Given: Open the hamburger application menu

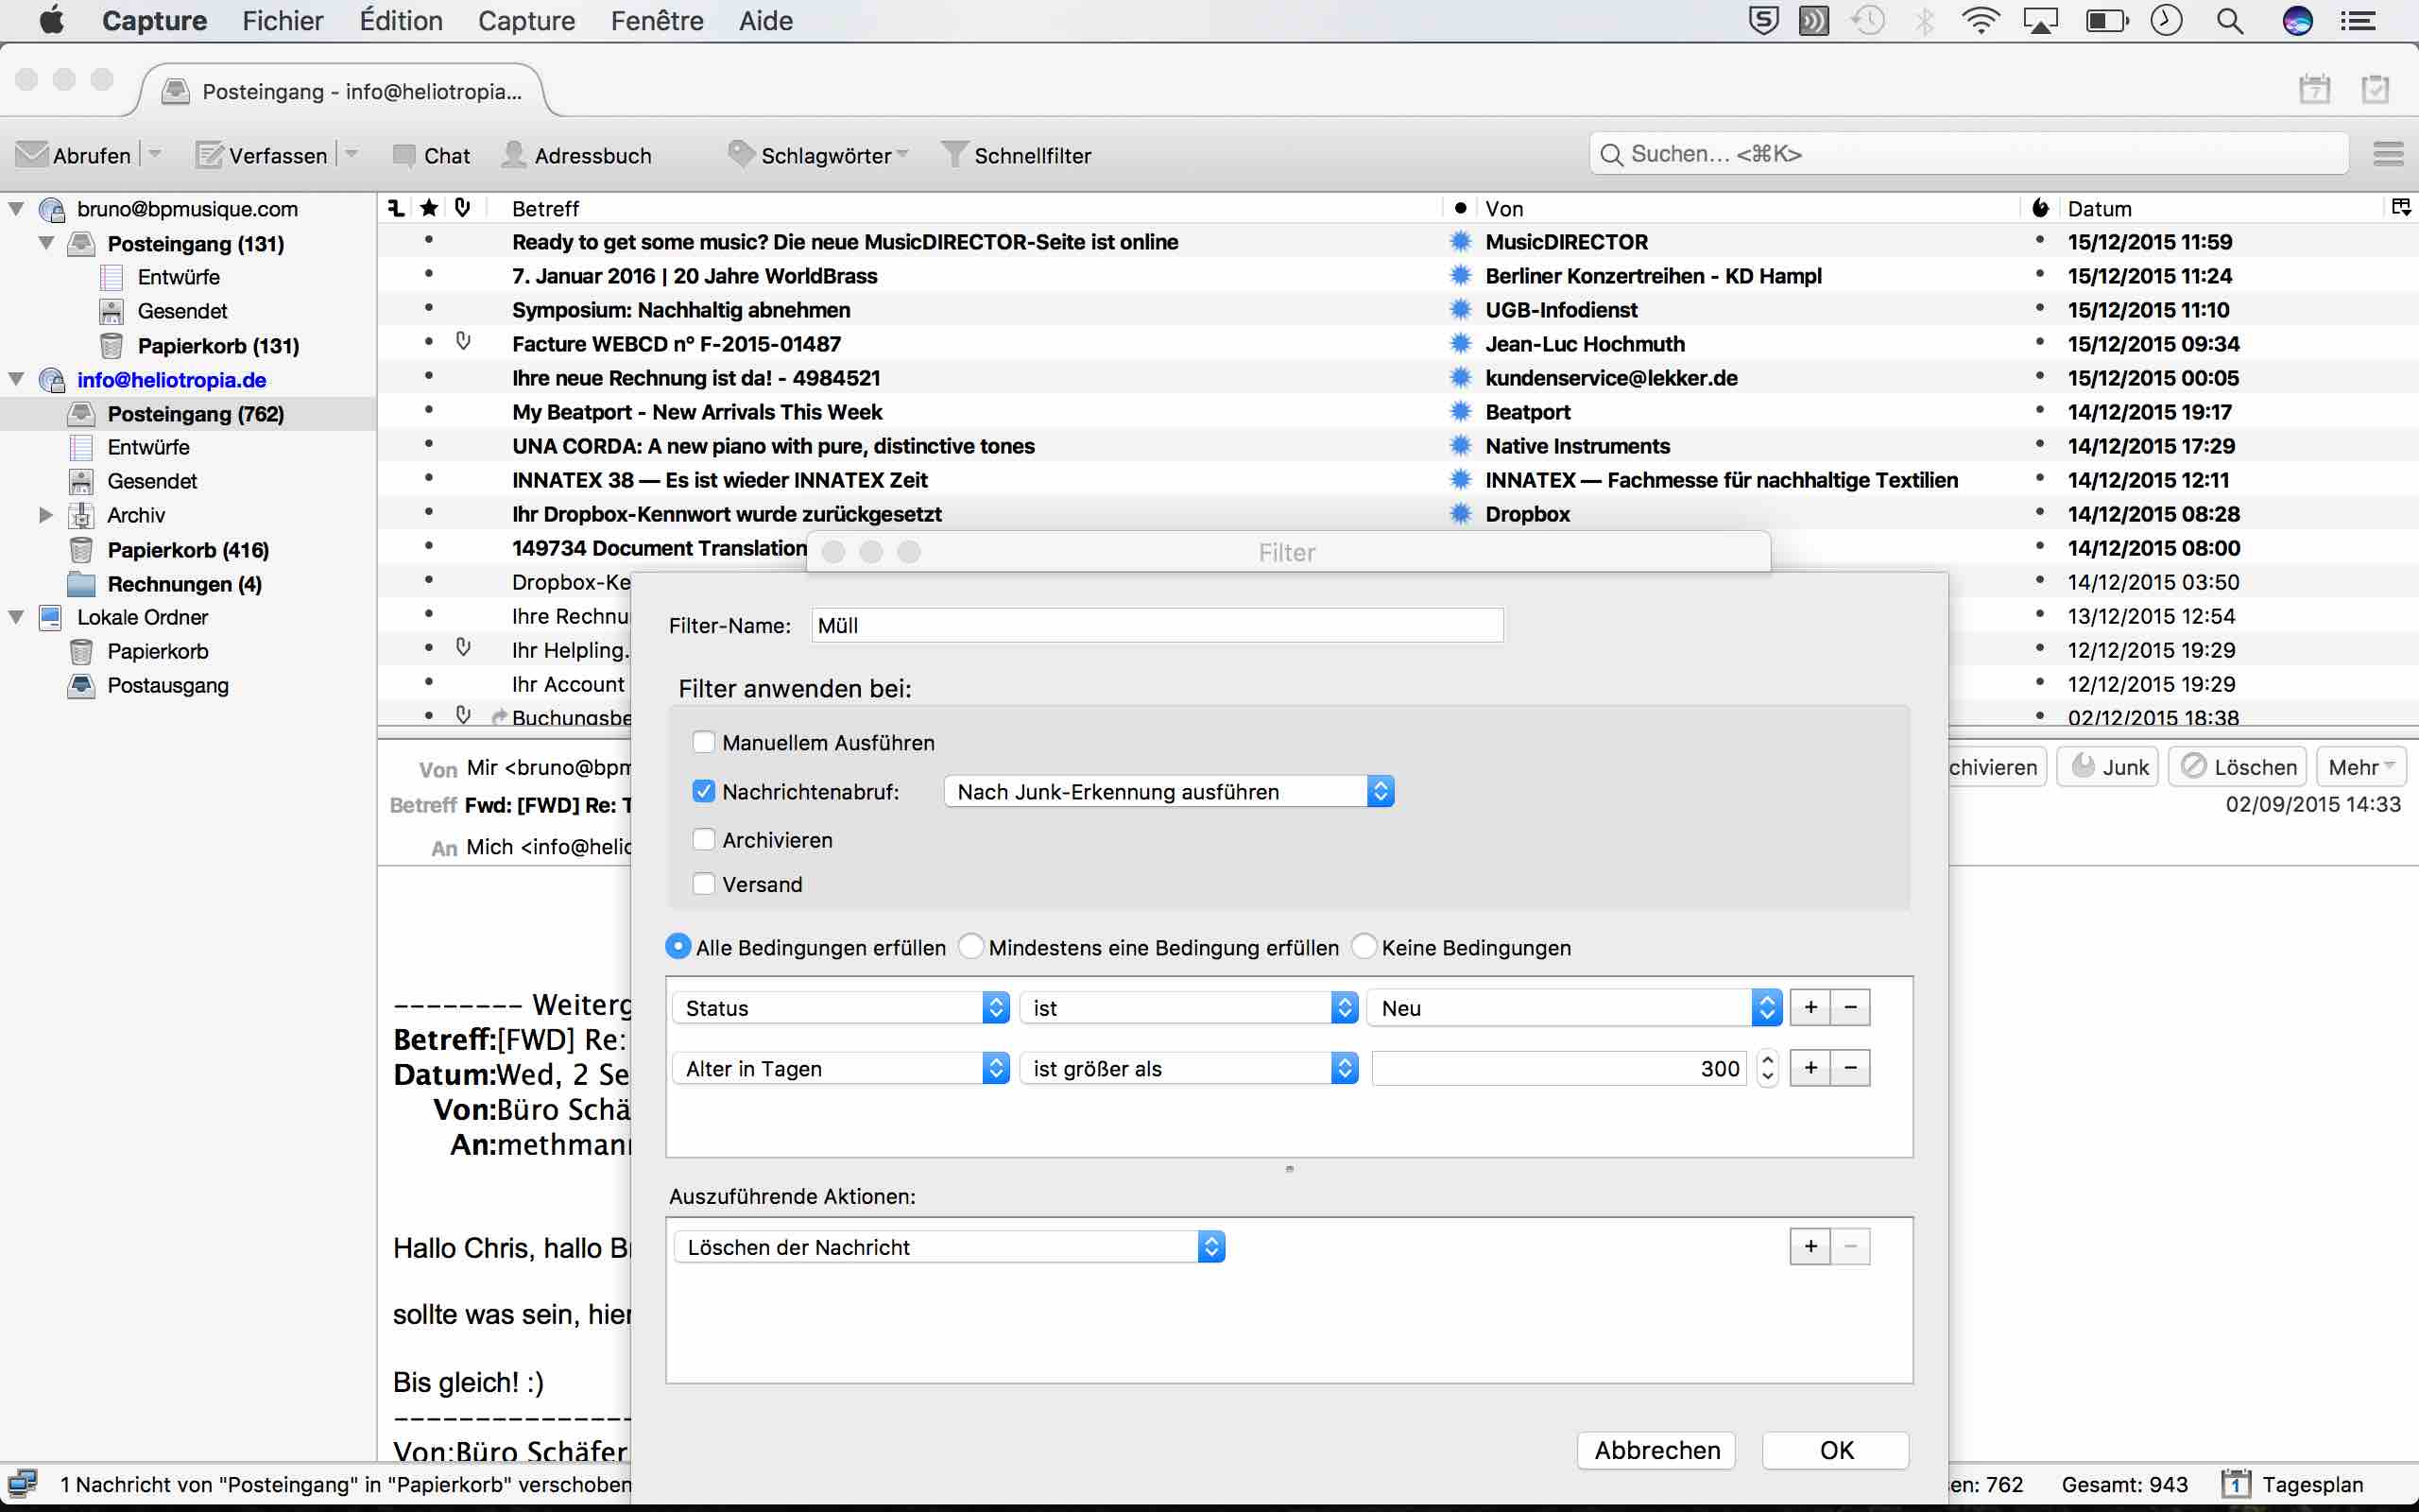Looking at the screenshot, I should point(2387,154).
